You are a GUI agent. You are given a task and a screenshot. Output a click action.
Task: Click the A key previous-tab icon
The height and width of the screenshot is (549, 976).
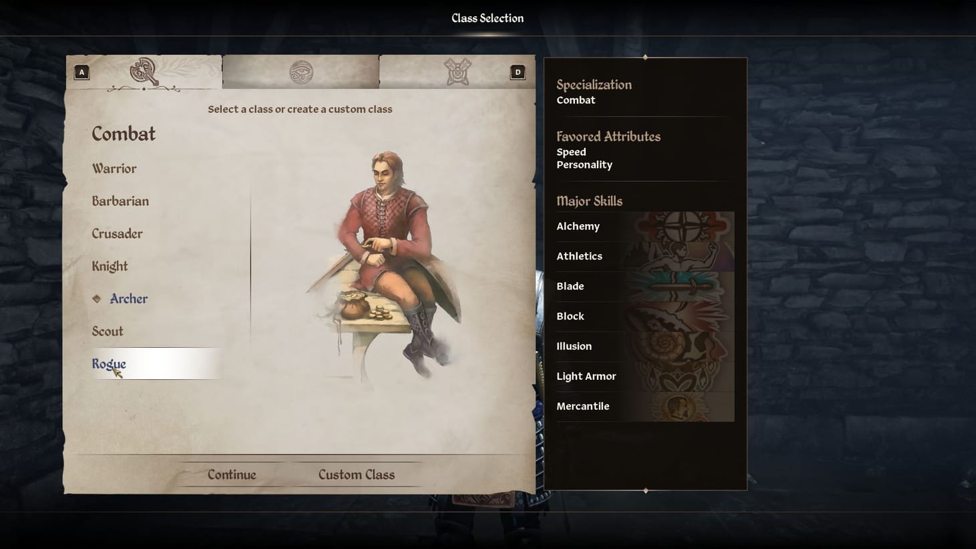pos(82,72)
